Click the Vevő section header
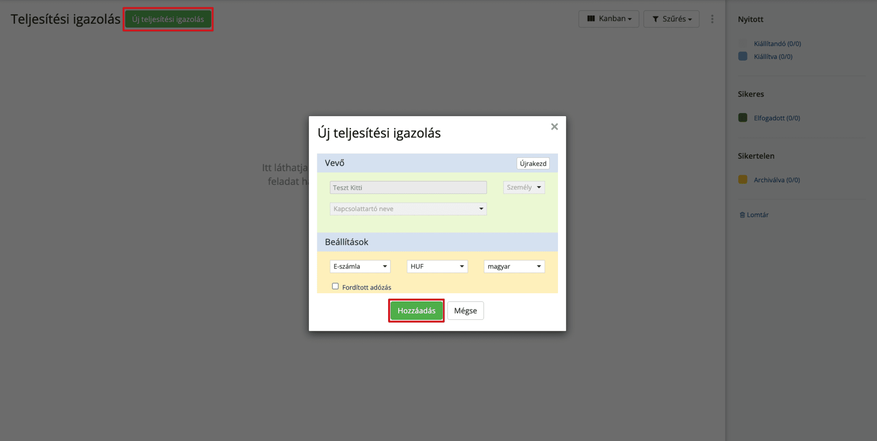 click(437, 163)
